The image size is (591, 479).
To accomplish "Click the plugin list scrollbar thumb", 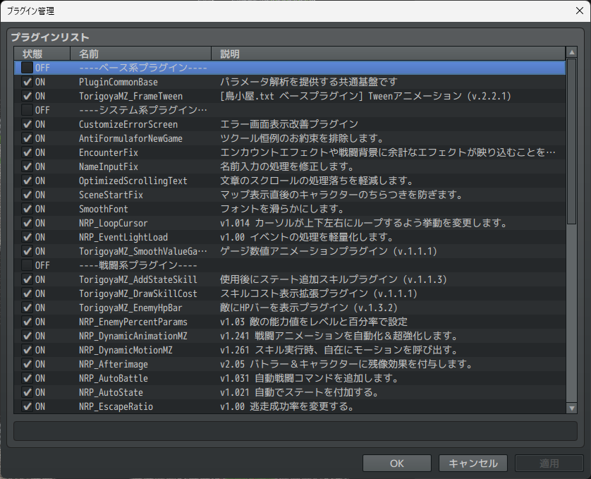I will click(x=572, y=141).
